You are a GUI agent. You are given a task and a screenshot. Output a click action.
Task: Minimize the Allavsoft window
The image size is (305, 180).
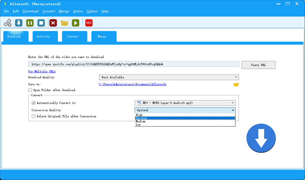(x=278, y=4)
